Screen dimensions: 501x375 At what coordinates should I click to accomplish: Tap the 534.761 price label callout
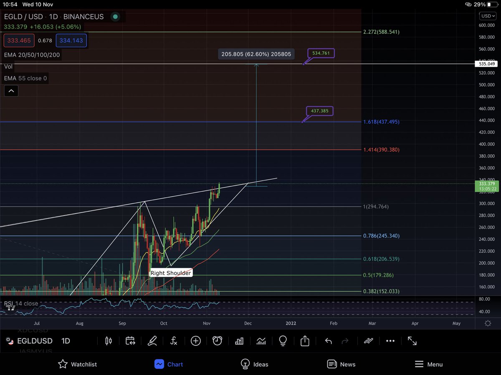[320, 53]
